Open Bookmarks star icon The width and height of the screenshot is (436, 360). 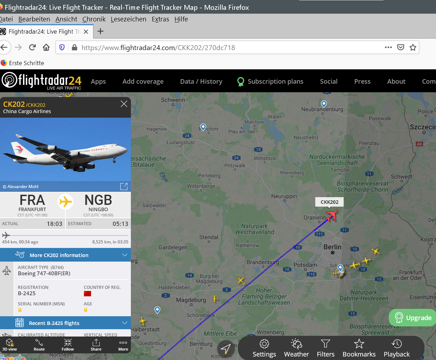pos(359,348)
